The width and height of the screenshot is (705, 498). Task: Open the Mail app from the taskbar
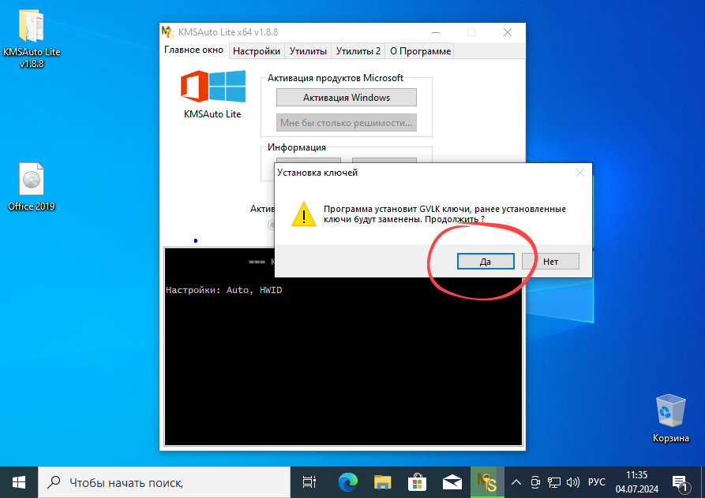point(452,481)
